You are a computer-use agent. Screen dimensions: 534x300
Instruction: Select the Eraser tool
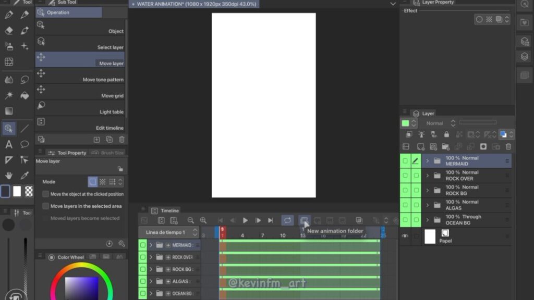click(x=9, y=30)
